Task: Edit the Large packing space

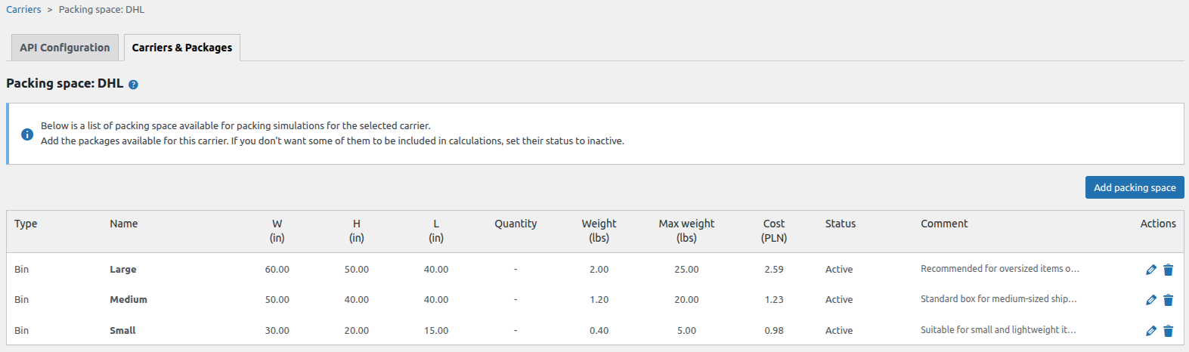Action: (1150, 270)
